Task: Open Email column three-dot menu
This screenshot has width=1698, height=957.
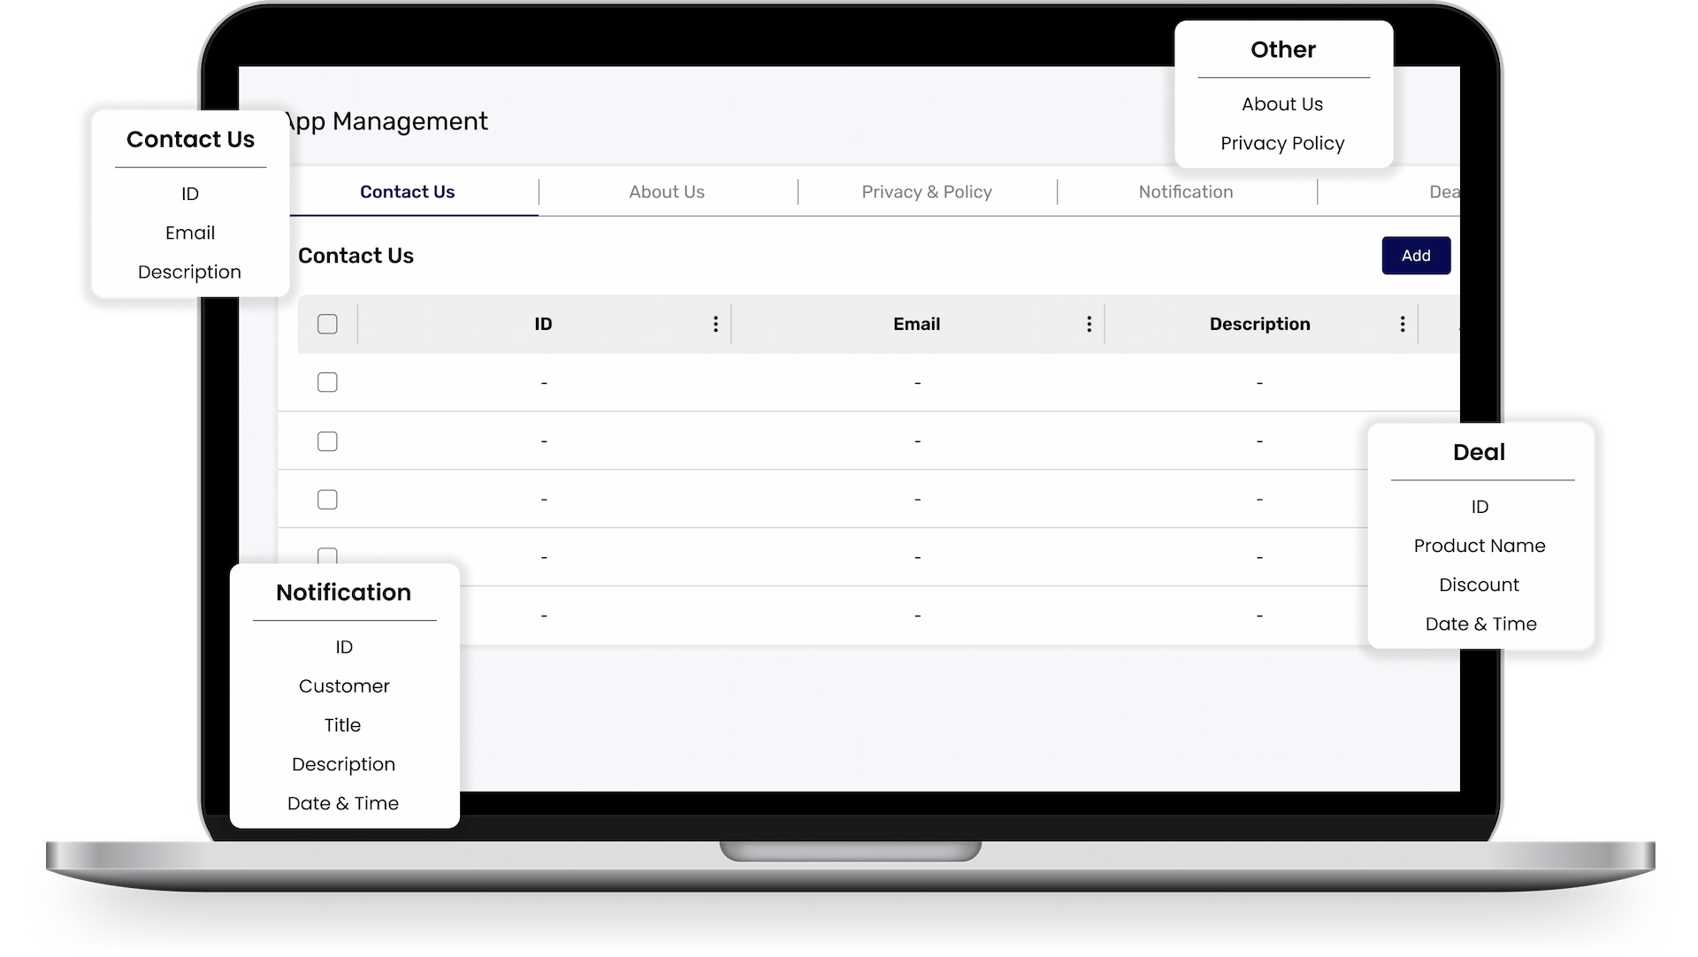Action: (1089, 324)
